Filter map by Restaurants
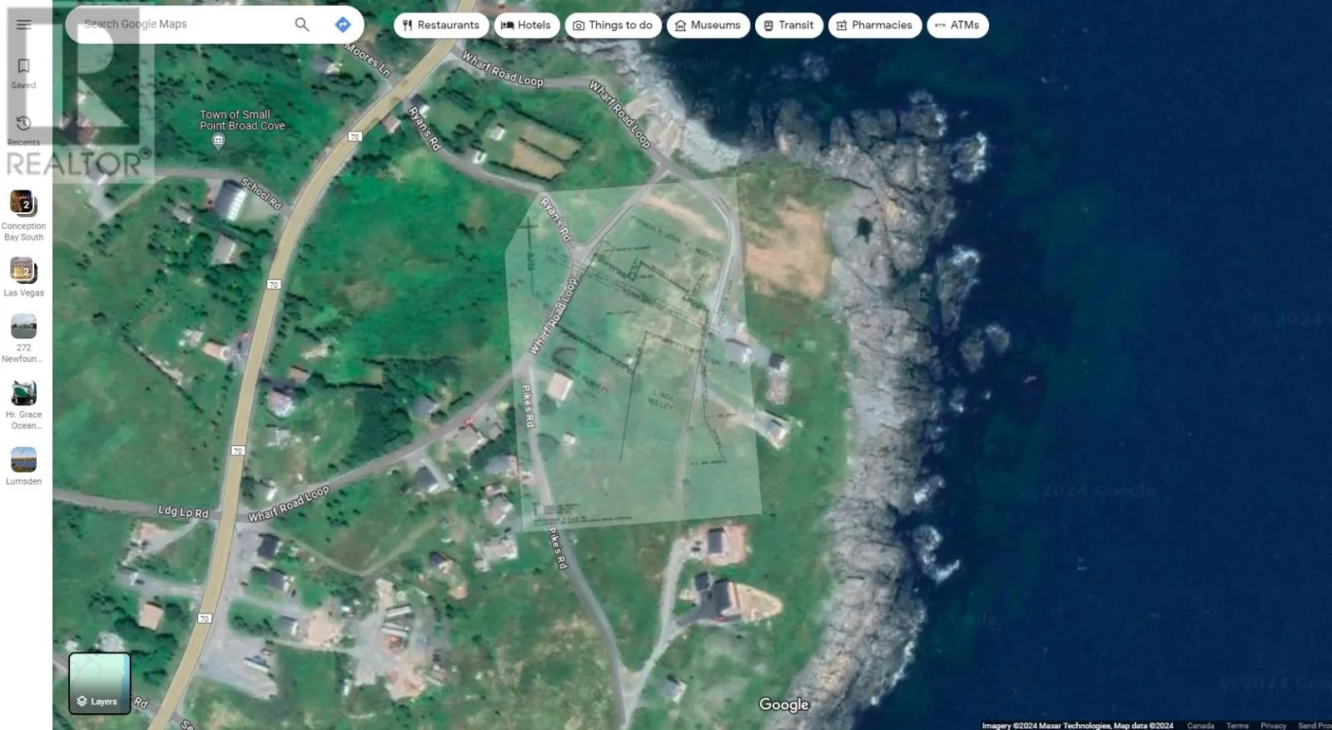Image resolution: width=1332 pixels, height=730 pixels. pos(440,25)
